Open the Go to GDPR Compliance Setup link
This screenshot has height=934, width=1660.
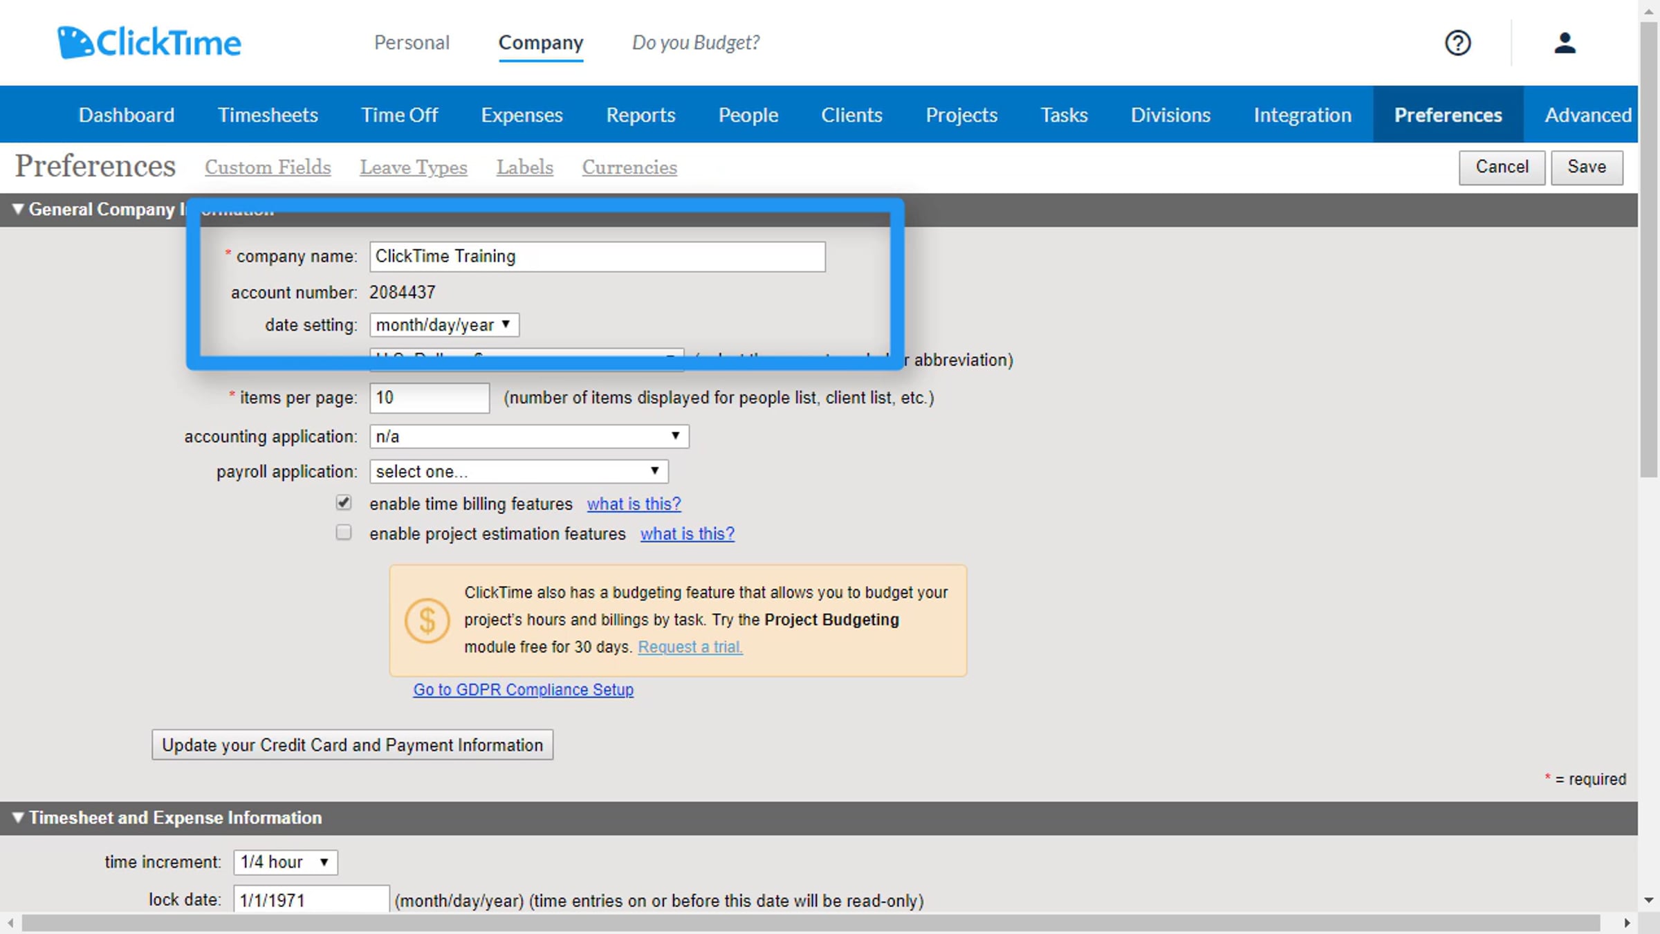tap(523, 690)
